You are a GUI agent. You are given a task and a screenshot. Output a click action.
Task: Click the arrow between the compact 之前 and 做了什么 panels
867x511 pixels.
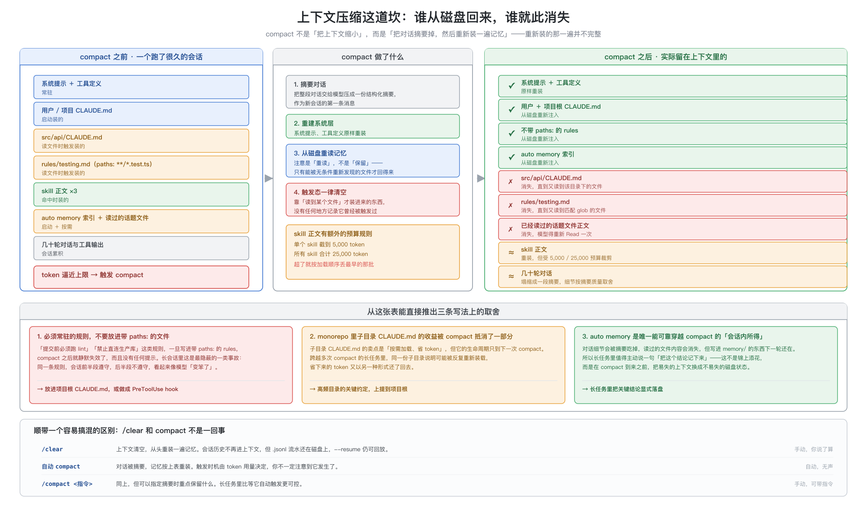[x=268, y=178]
